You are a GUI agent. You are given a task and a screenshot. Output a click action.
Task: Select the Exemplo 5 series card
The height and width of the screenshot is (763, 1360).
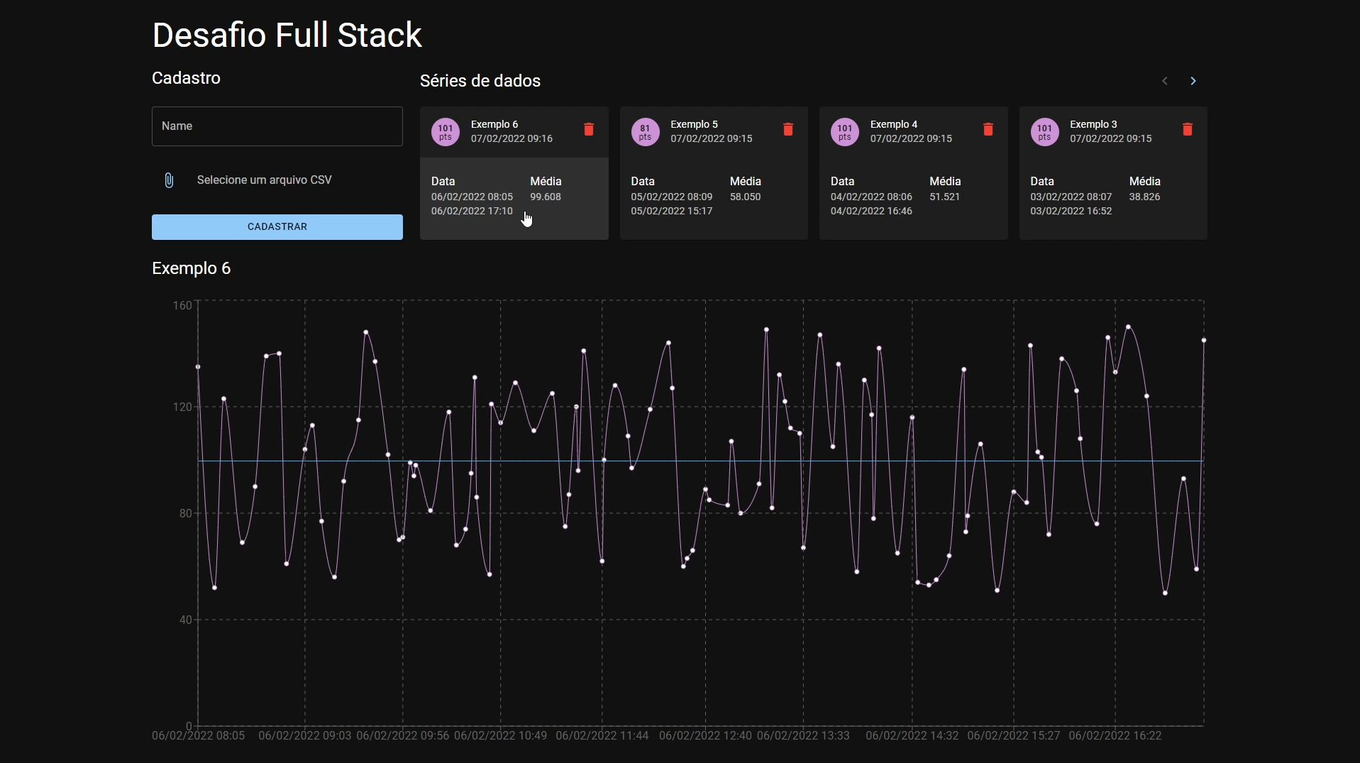[714, 173]
